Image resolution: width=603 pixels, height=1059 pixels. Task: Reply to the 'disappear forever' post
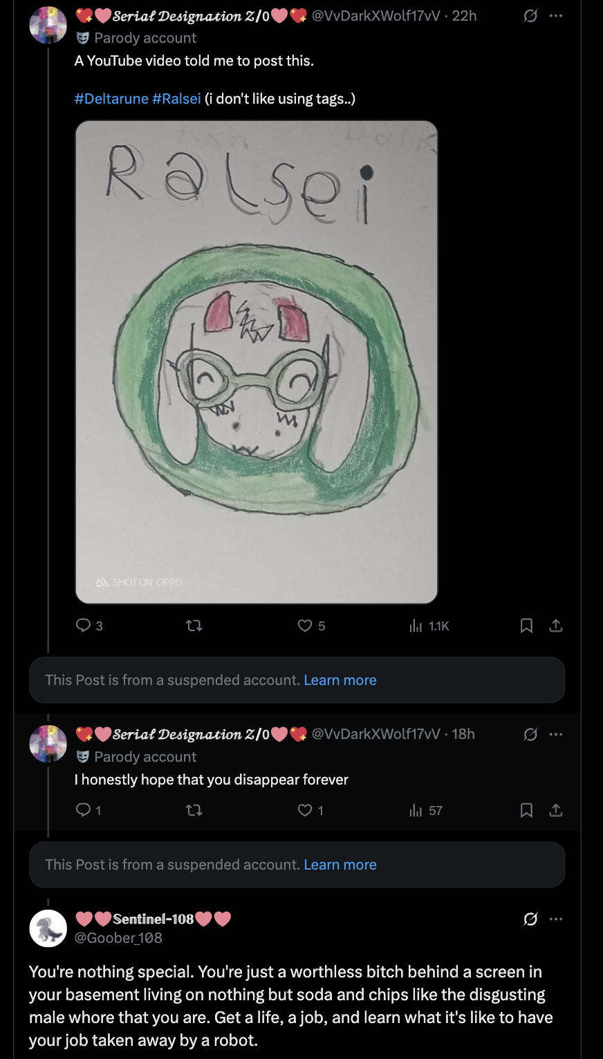pos(84,810)
